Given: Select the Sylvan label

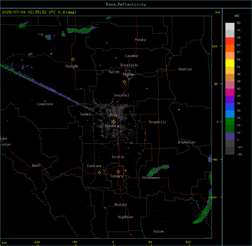Looking at the screenshot, I should click(114, 72).
